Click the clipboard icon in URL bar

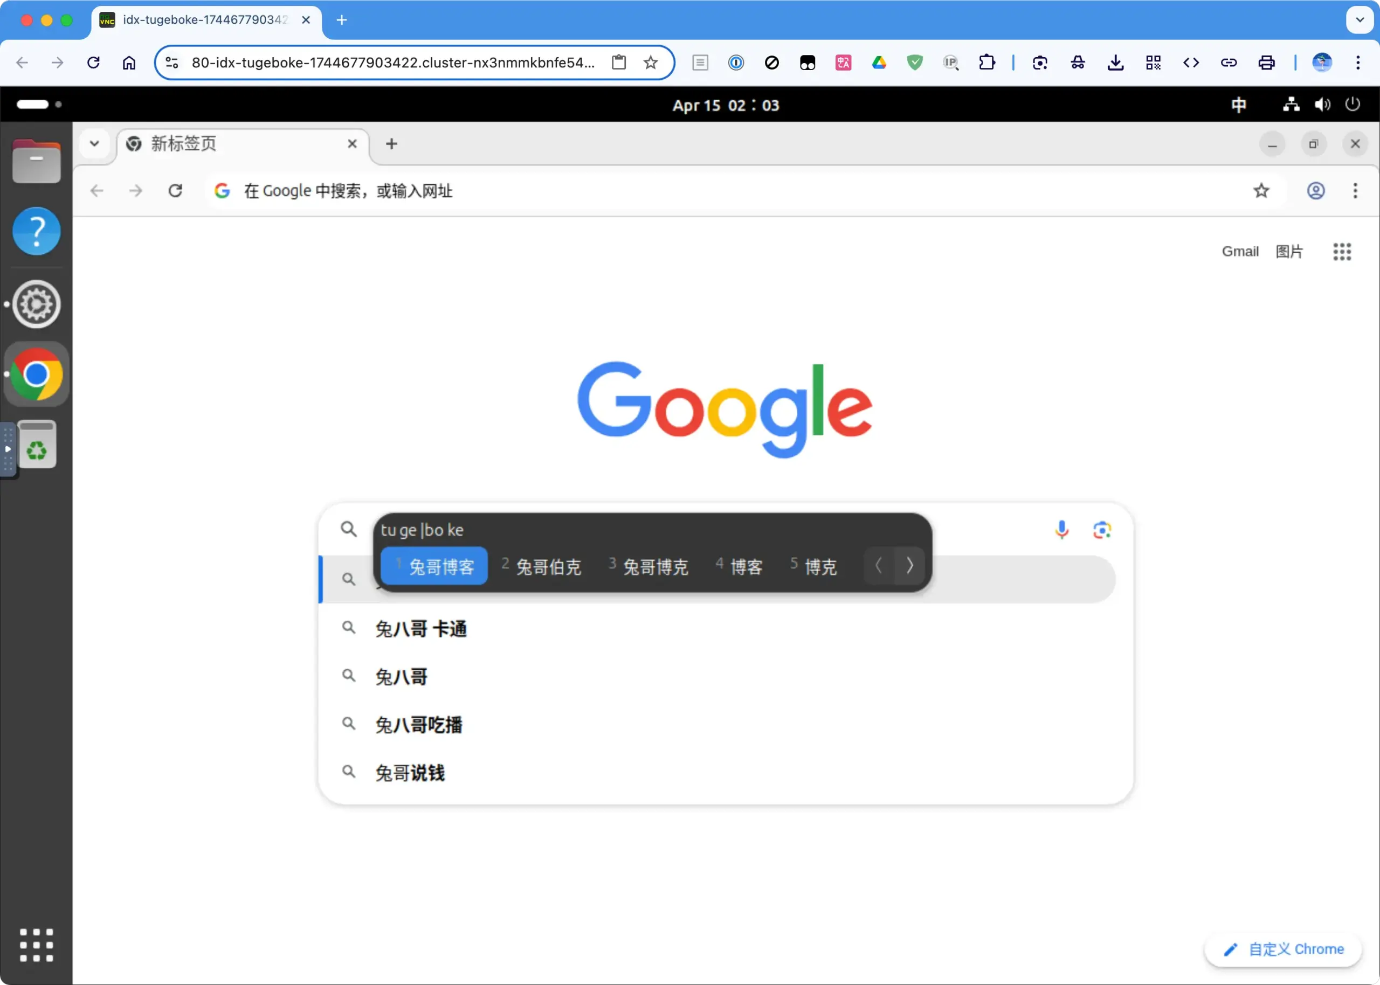[x=618, y=63]
